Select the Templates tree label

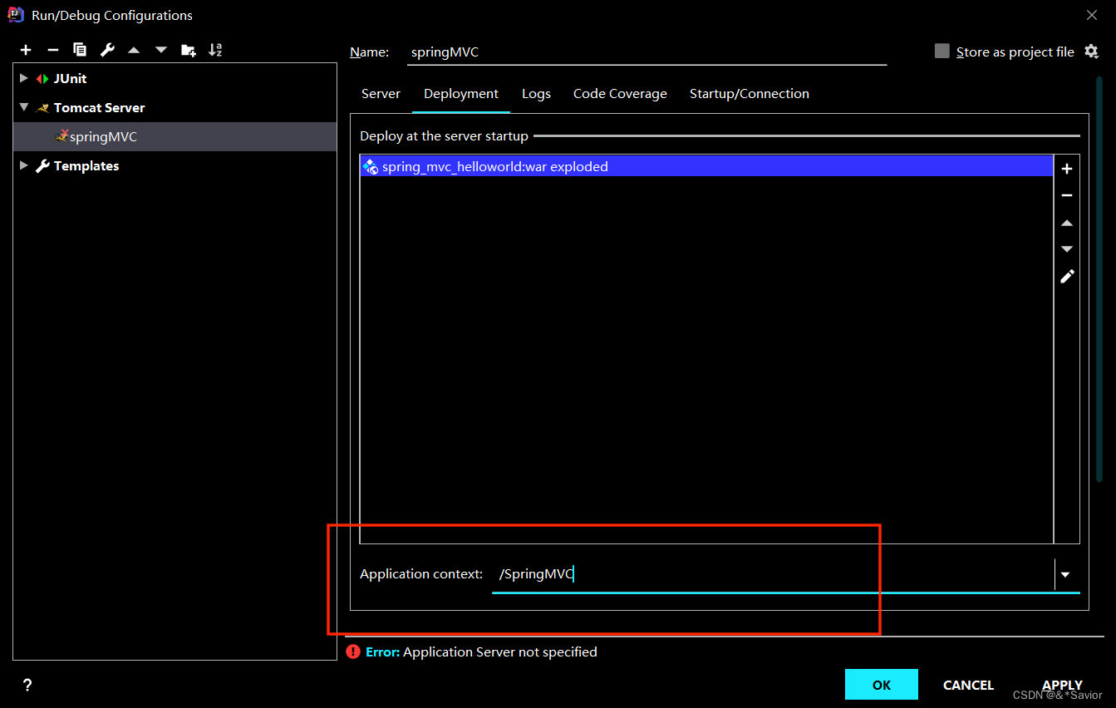[86, 165]
